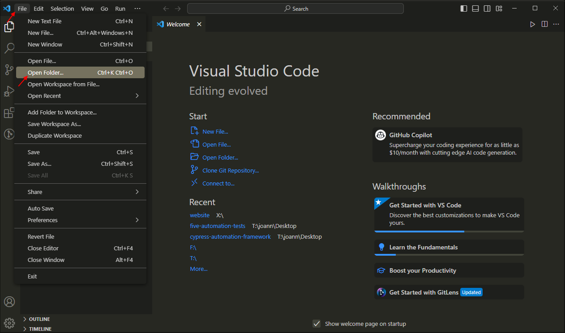Select New Window in the File menu
The image size is (565, 333).
click(81, 44)
